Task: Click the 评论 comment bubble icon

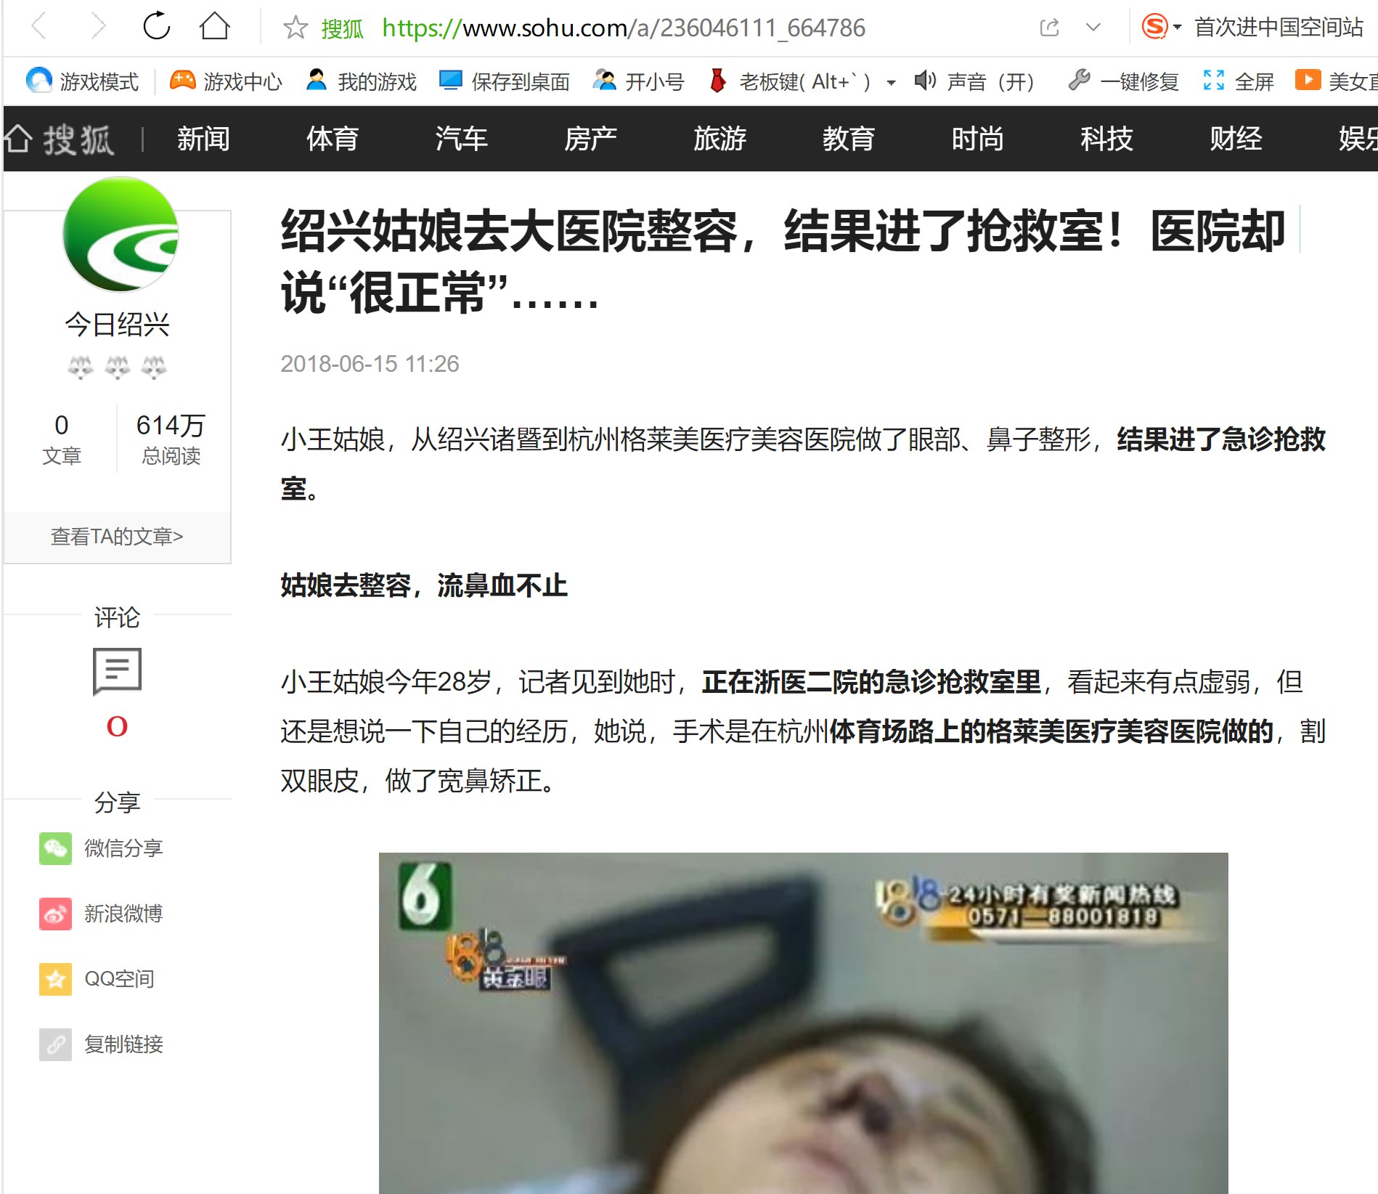Action: click(117, 671)
